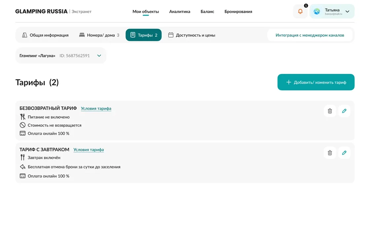Delete the ТАРИФ С ЗАВТРАКОМ tariff
This screenshot has height=231, width=370.
tap(330, 153)
